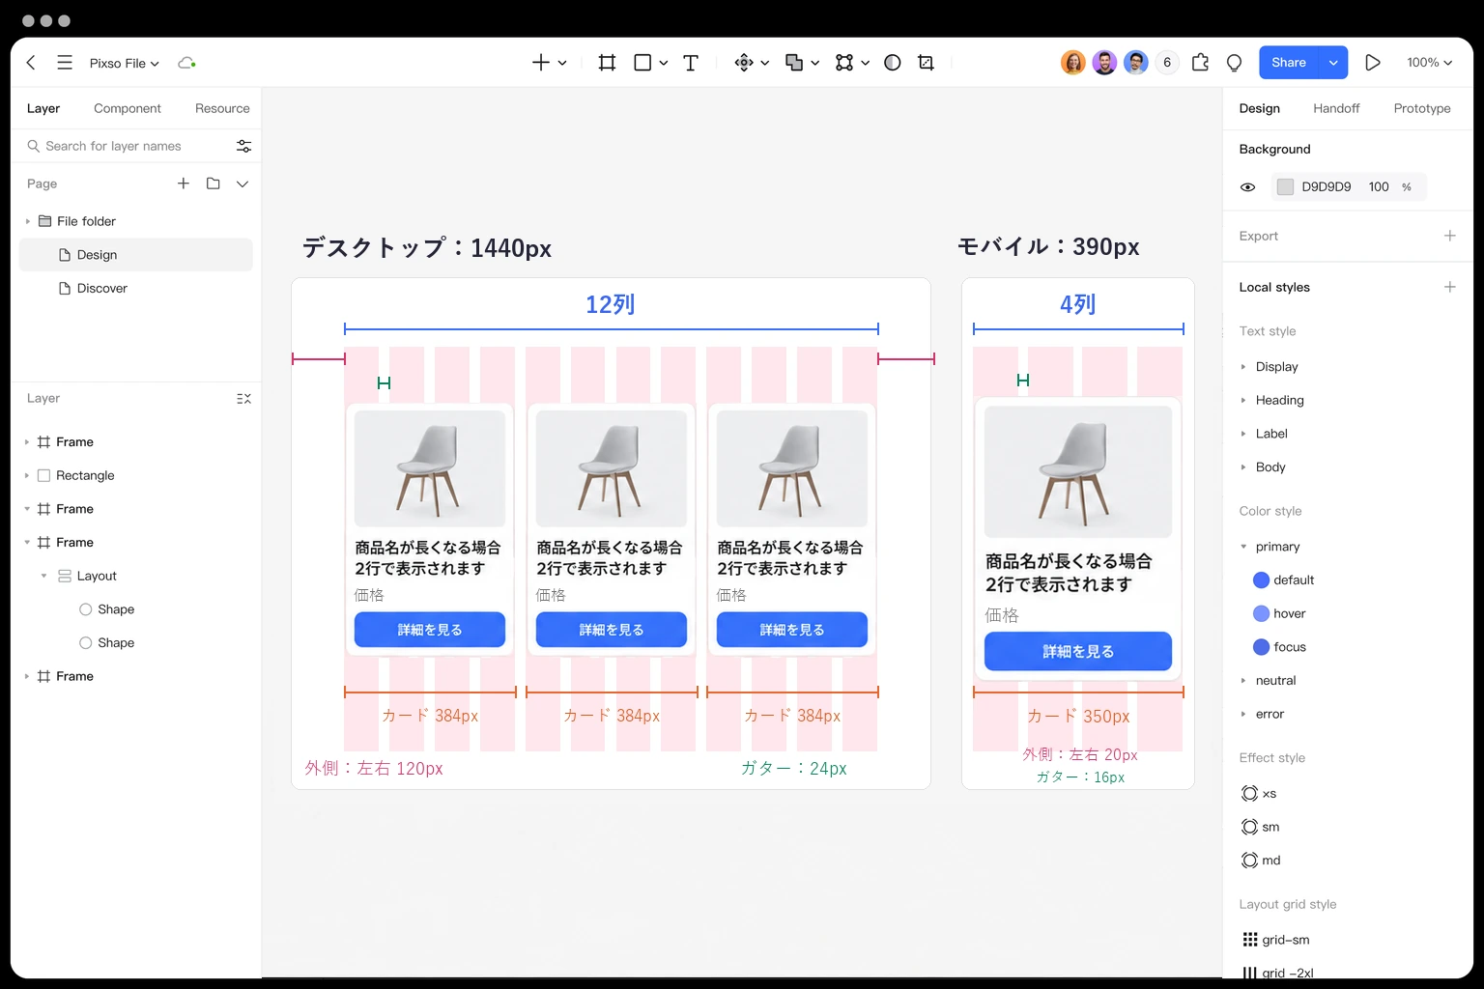Add an export setting
1484x989 pixels.
1449,236
